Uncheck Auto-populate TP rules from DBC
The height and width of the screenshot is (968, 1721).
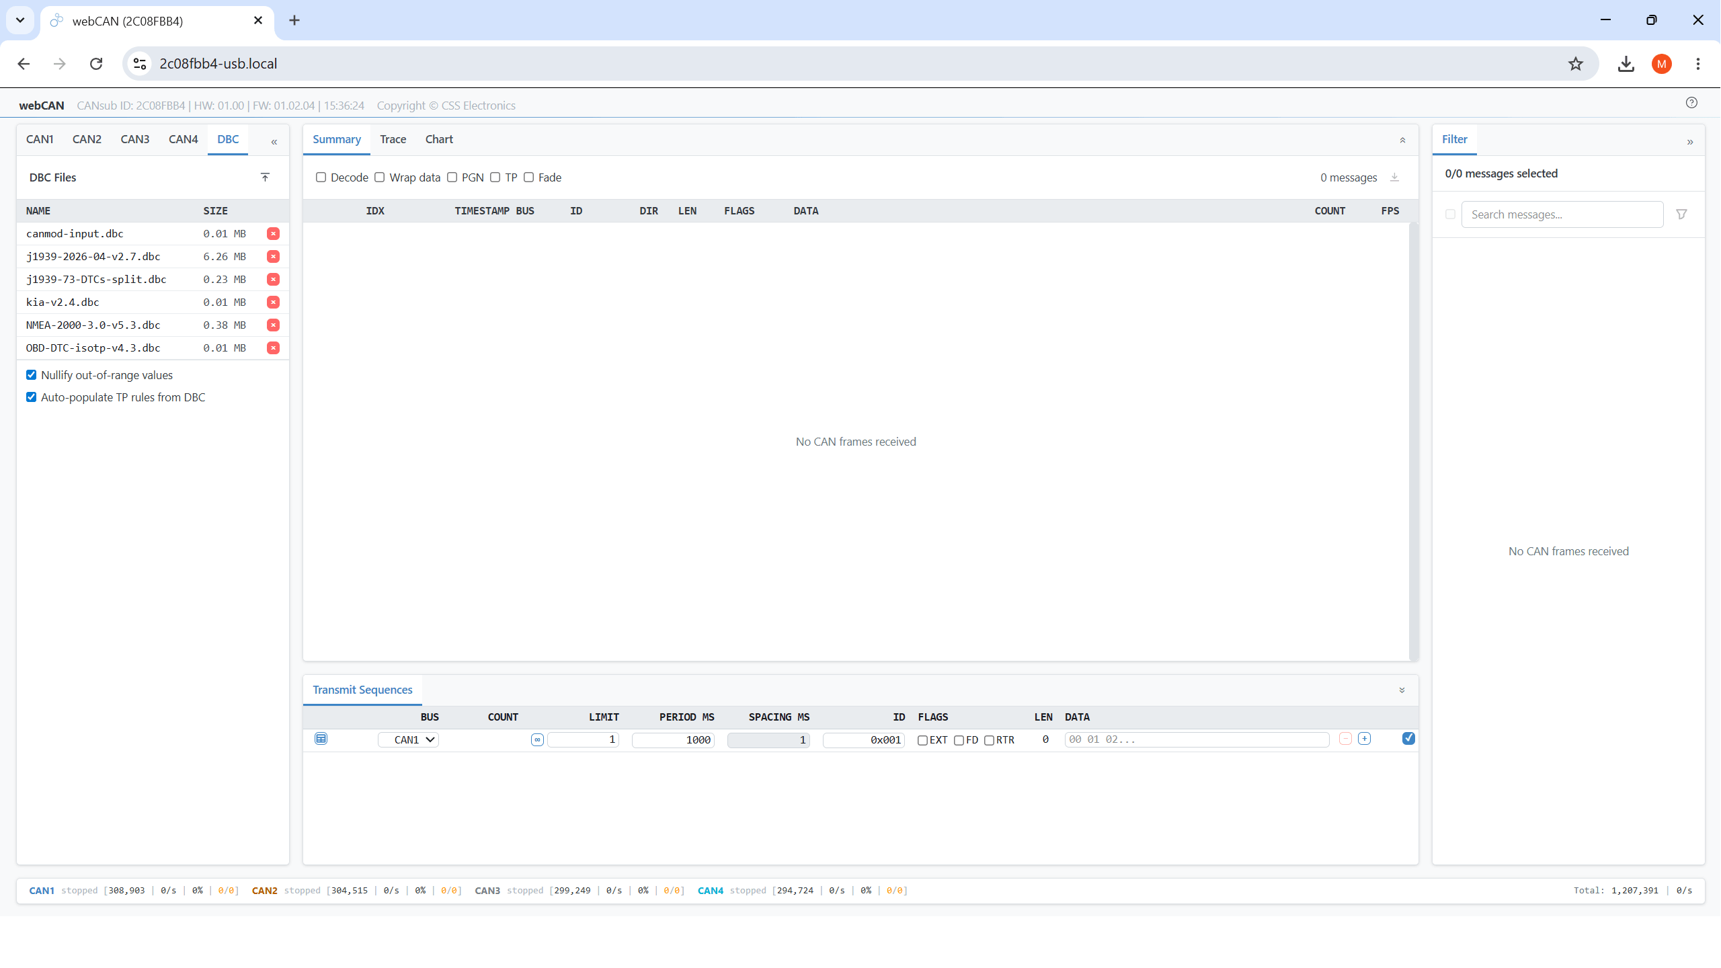tap(31, 397)
